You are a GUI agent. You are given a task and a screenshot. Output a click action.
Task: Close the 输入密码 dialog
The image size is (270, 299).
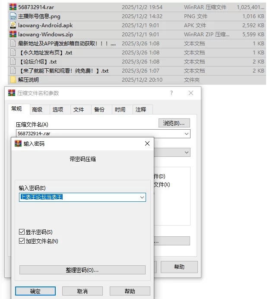pos(147,143)
